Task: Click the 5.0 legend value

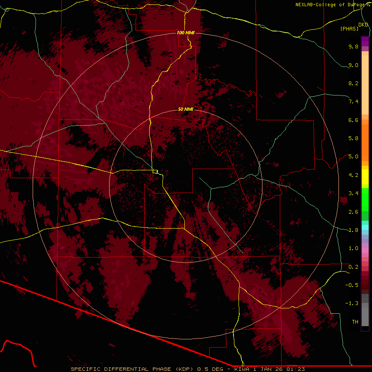Action: click(353, 157)
